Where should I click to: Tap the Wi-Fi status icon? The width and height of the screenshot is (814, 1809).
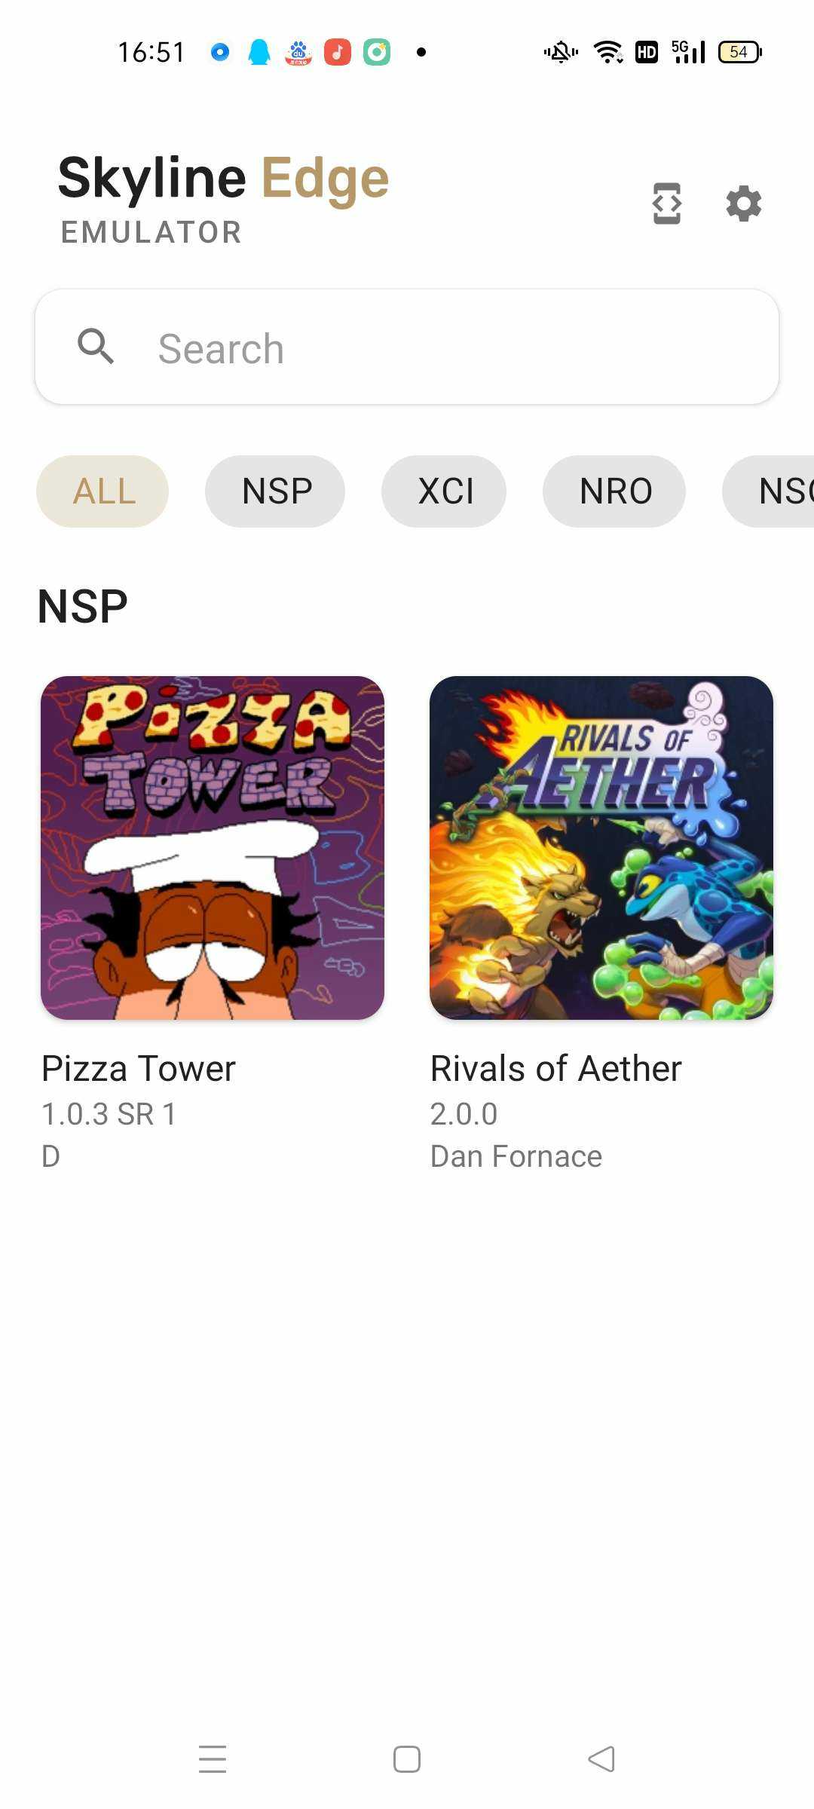coord(607,52)
